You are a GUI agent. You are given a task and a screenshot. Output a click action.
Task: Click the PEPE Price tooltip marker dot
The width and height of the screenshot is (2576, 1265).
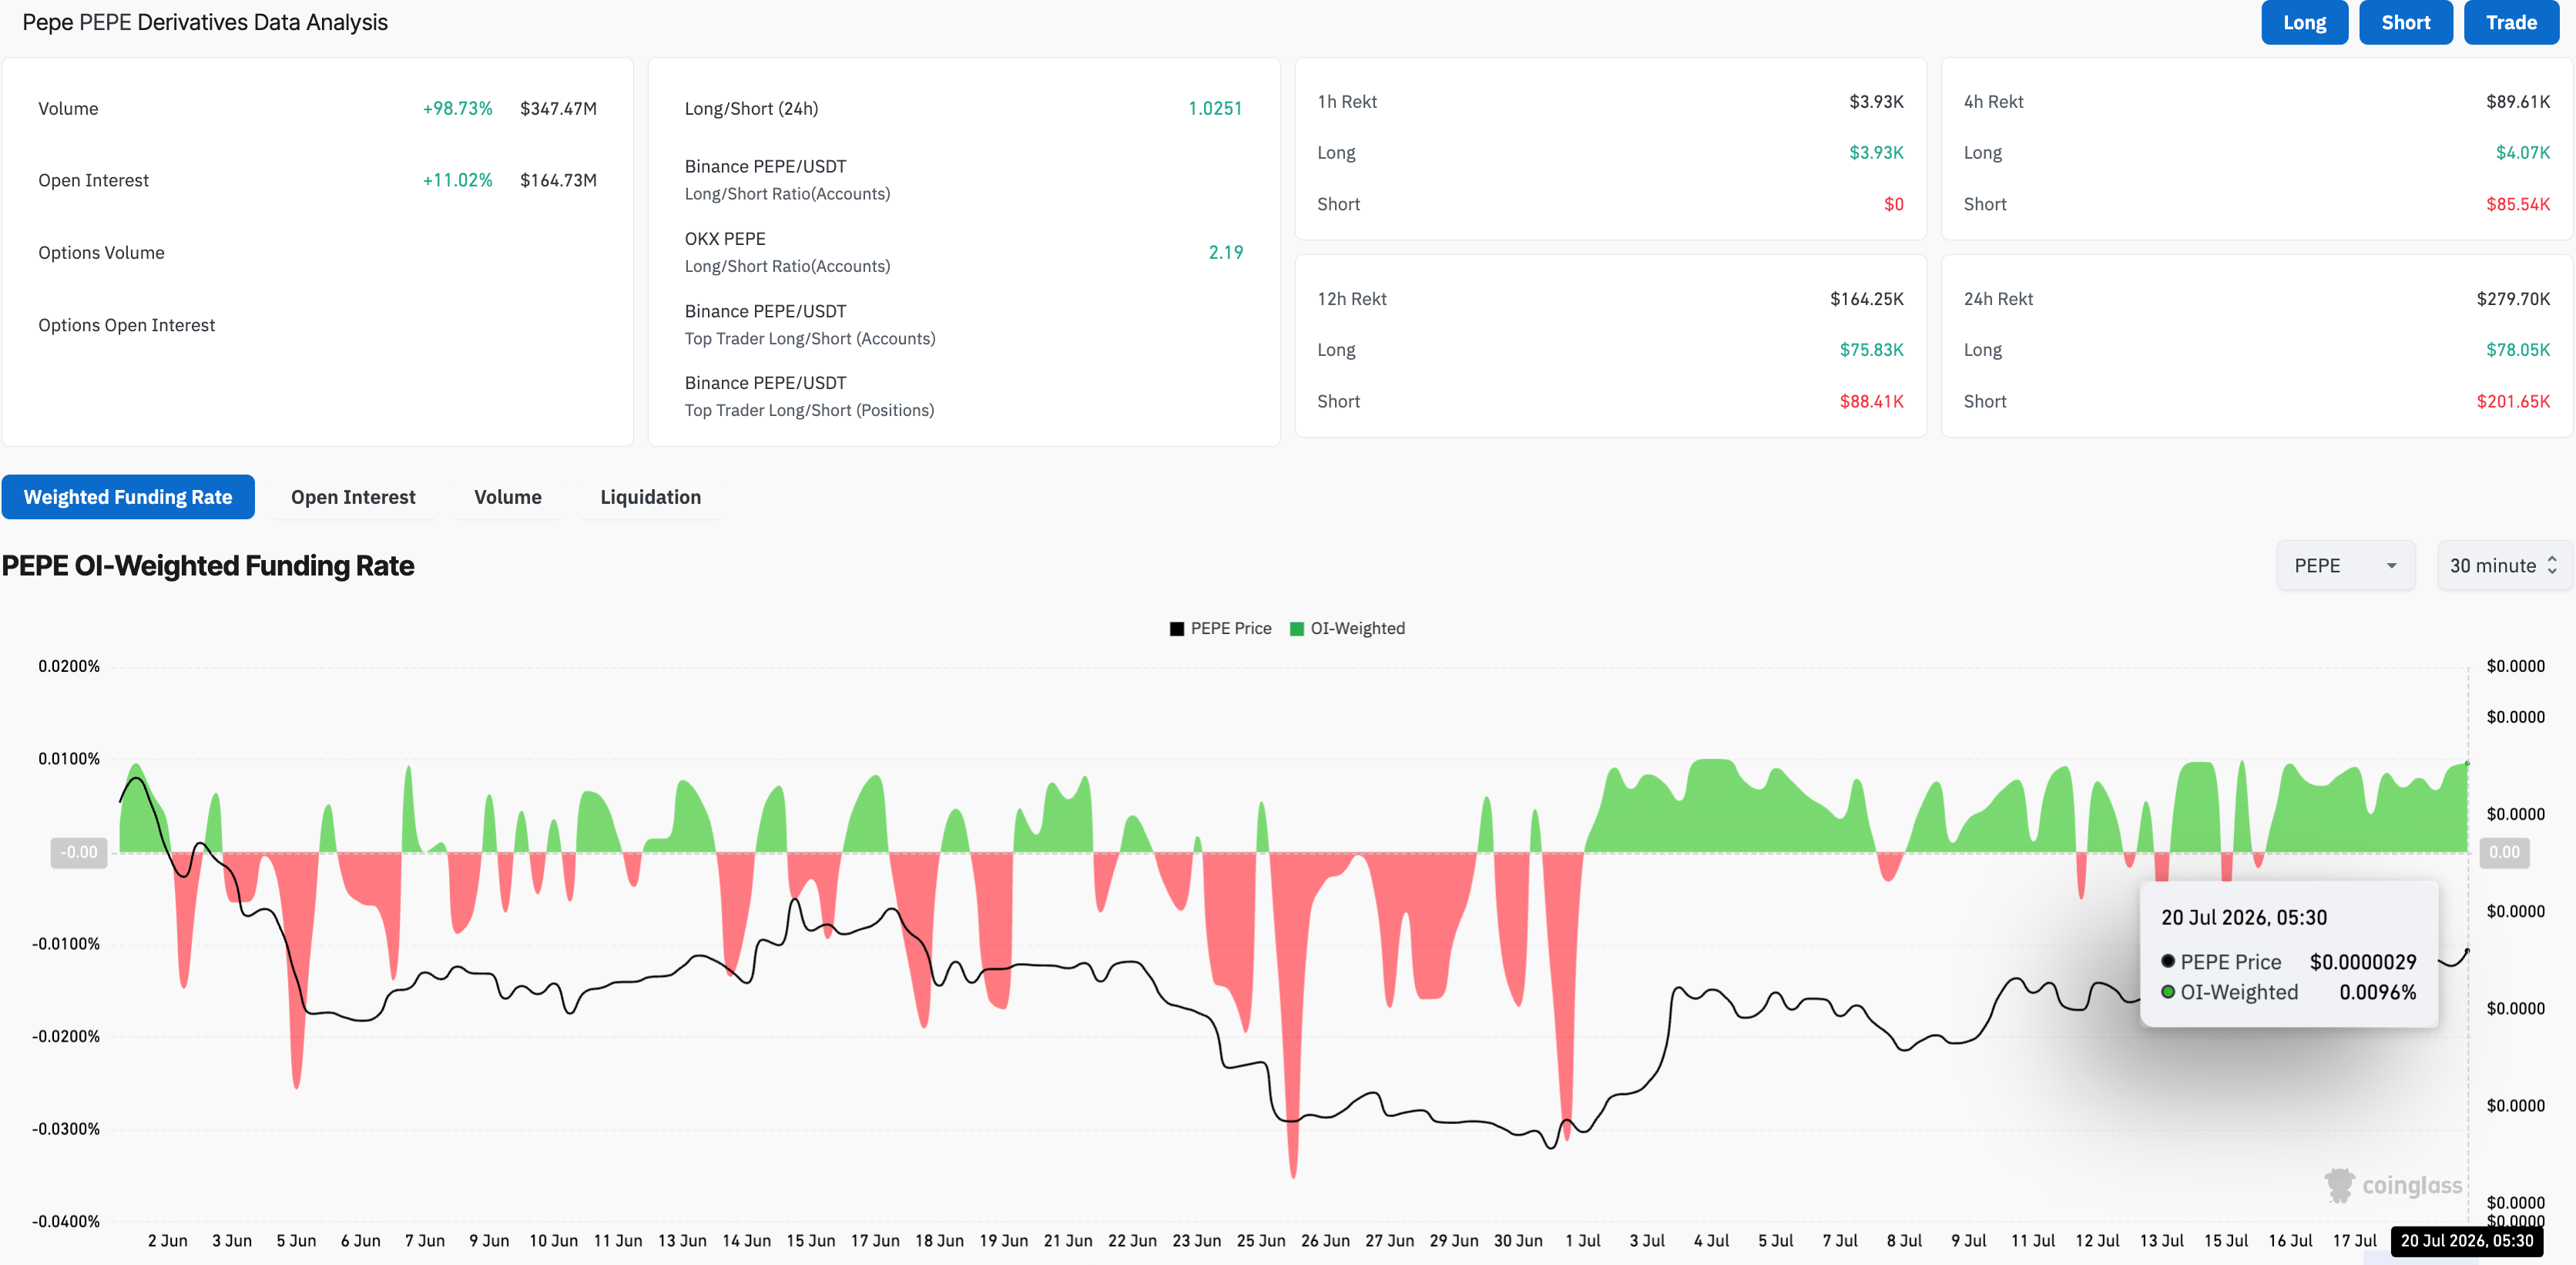pos(2168,961)
